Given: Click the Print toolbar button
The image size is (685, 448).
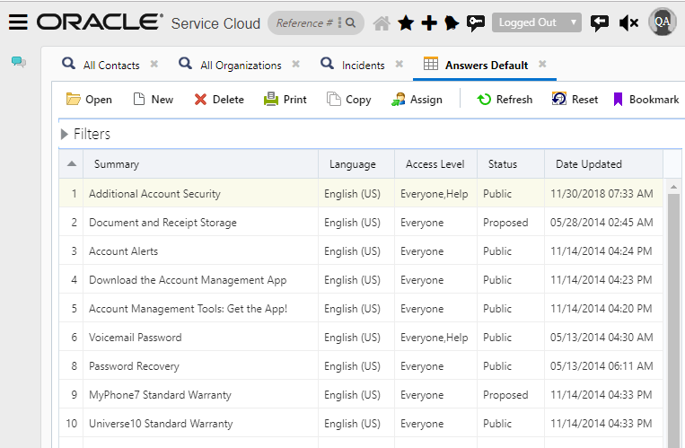Looking at the screenshot, I should 285,100.
